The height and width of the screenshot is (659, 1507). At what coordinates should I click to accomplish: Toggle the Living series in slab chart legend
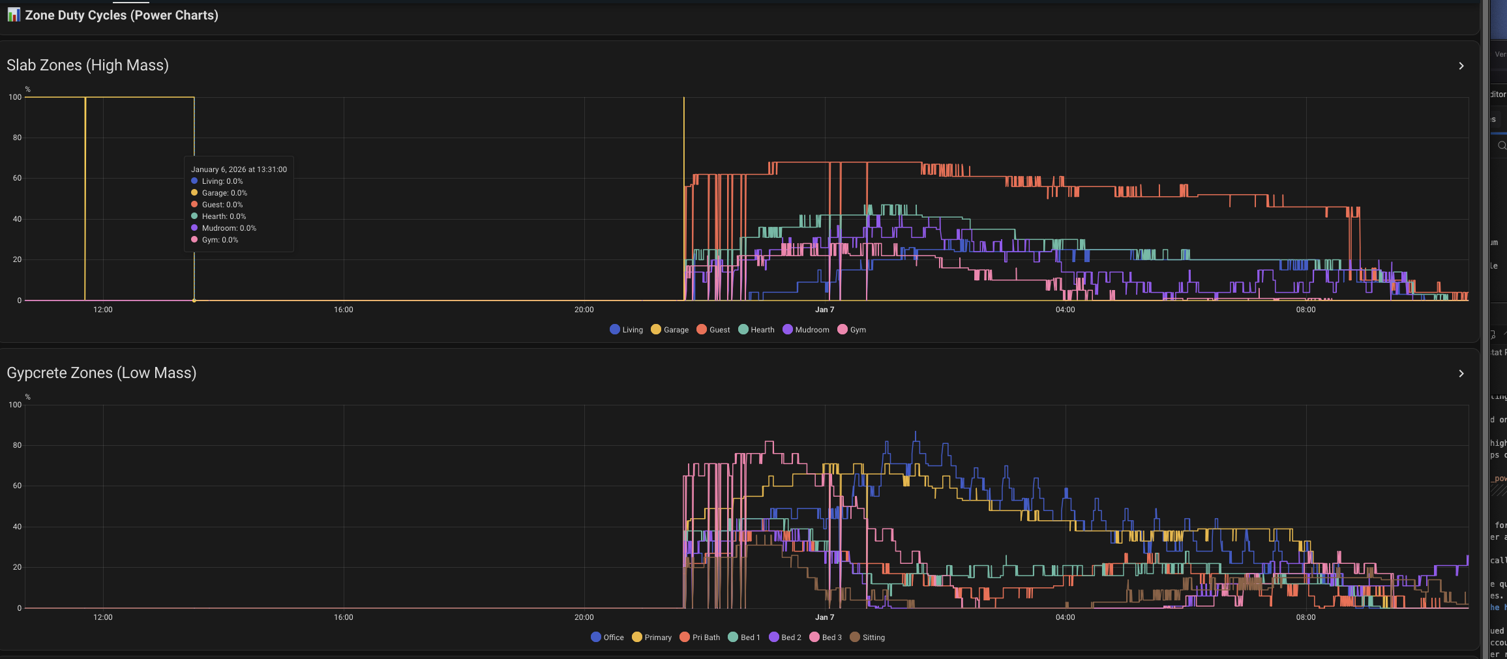tap(630, 329)
